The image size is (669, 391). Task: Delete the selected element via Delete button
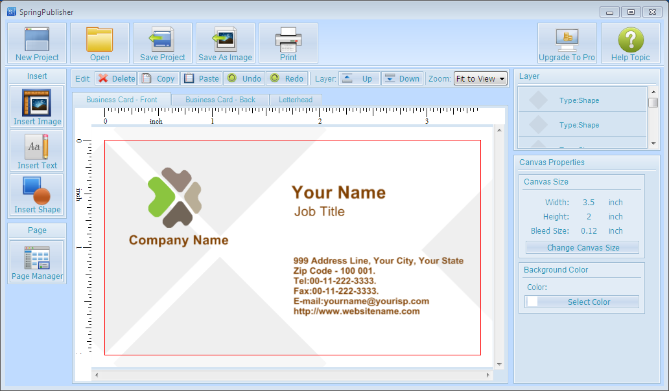click(x=116, y=79)
